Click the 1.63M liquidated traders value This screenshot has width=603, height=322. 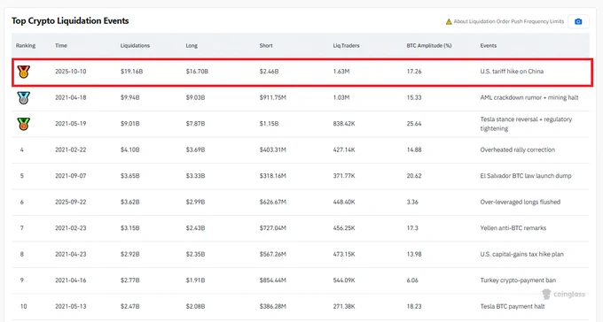(x=341, y=72)
